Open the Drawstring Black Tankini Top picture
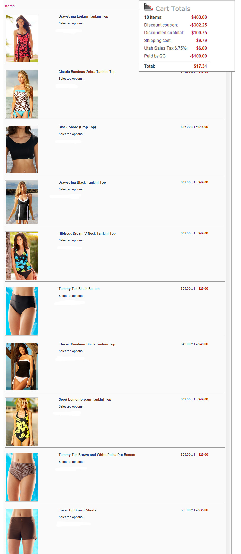241x554 pixels. 22,203
